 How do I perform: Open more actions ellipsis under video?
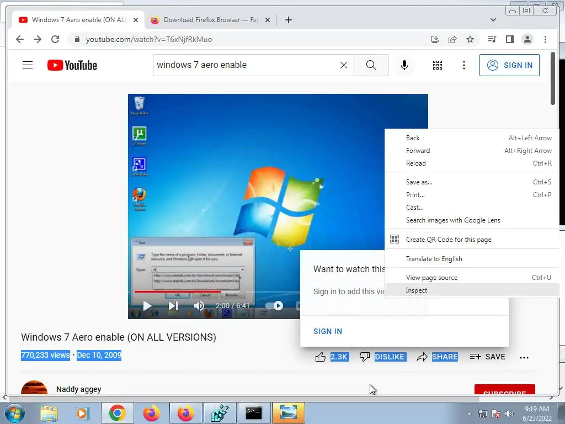point(524,358)
